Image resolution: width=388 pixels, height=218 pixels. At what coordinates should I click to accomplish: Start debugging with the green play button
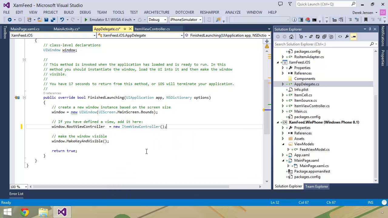[86, 20]
